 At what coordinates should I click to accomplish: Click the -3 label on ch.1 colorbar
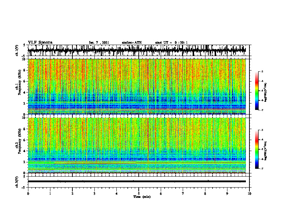pos(262,71)
